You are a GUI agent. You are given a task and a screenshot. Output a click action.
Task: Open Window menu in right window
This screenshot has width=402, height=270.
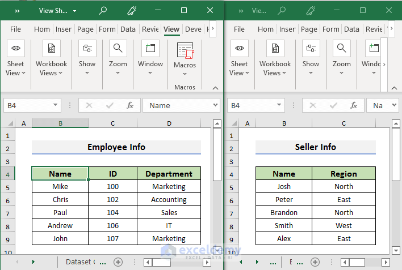pos(371,58)
